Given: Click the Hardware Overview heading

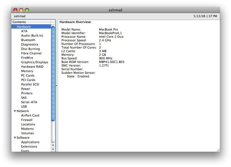Looking at the screenshot, I should coord(75,22).
